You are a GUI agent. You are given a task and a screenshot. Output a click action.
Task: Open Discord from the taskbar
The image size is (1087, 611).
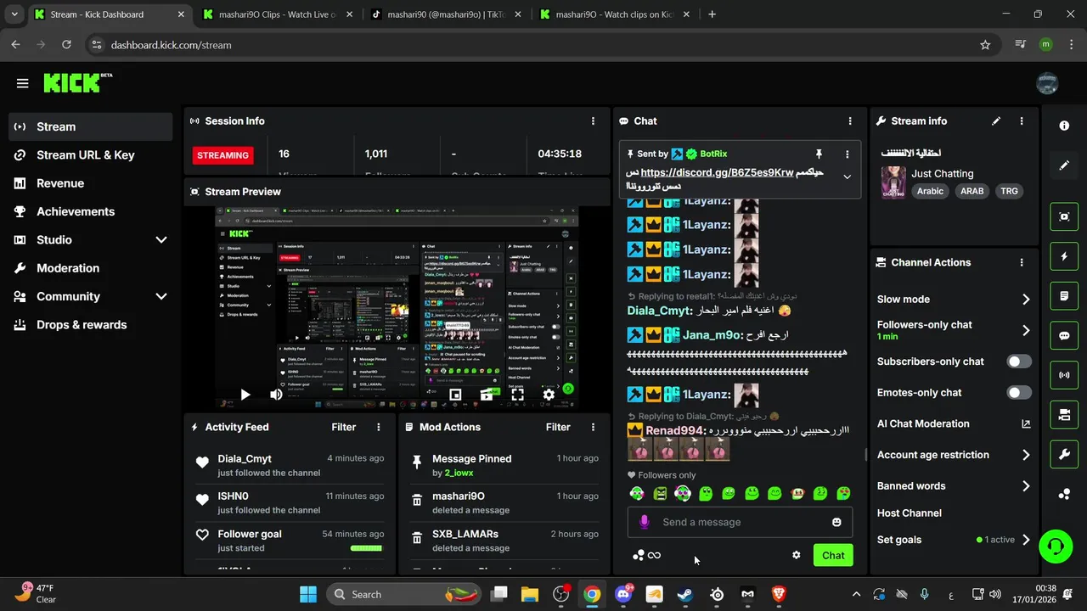coord(623,595)
